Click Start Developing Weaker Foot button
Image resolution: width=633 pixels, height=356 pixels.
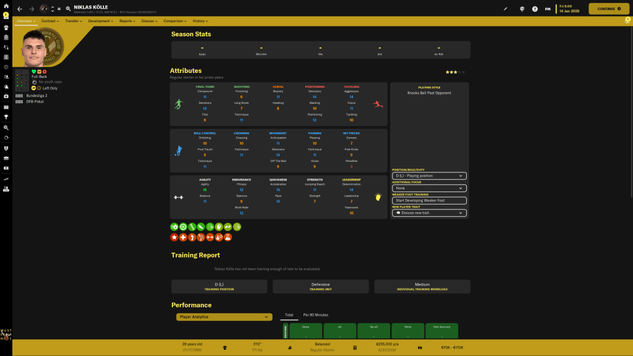[x=429, y=200]
